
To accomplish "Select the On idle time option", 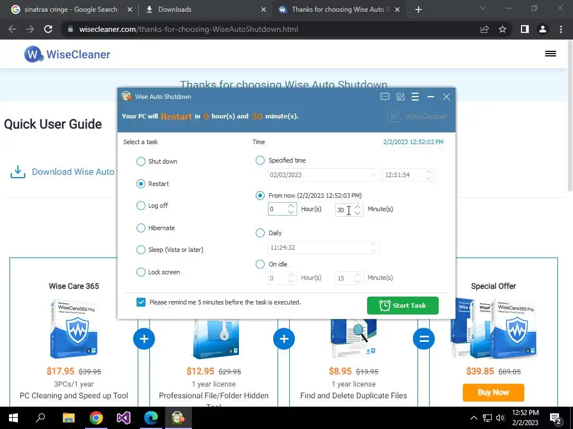I will 260,264.
